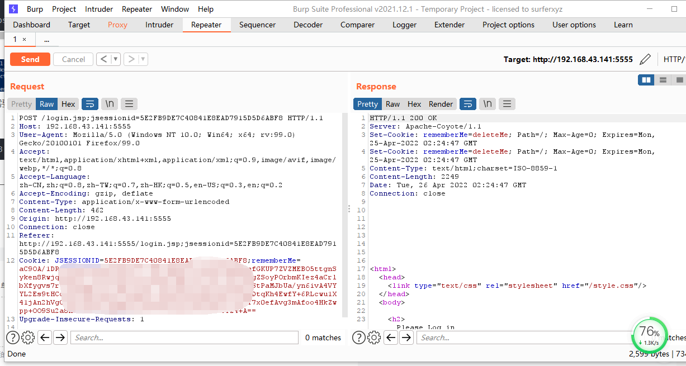This screenshot has height=366, width=686.
Task: Switch to Proxy tab
Action: pos(117,25)
